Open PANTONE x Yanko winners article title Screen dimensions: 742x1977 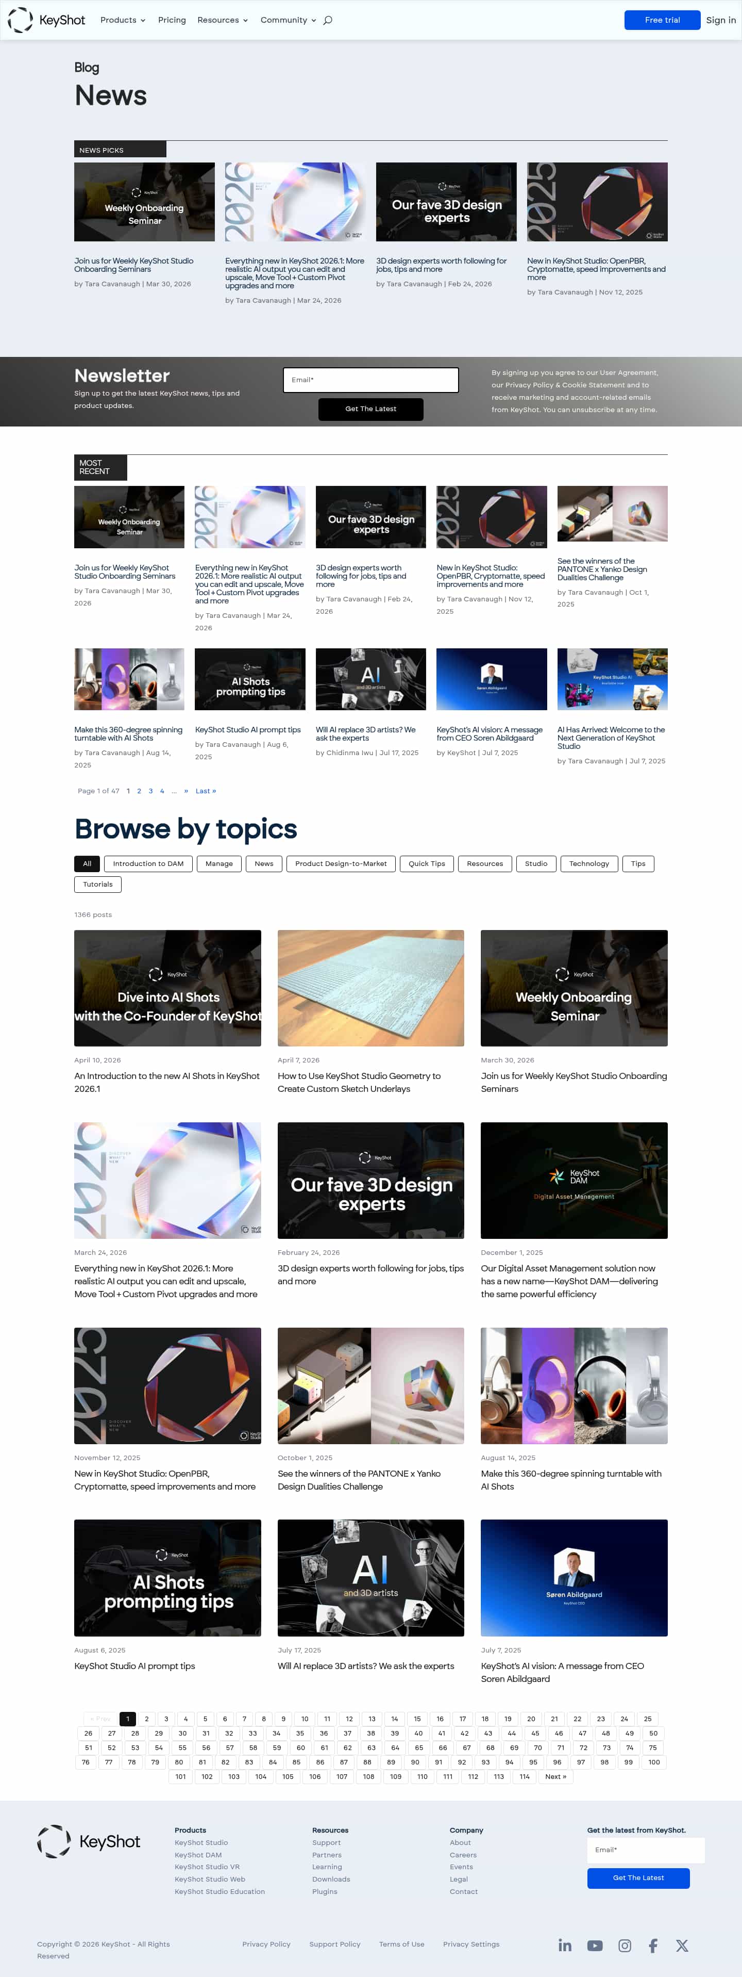click(359, 1480)
